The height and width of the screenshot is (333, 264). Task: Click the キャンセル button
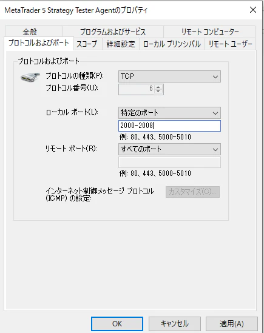pos(175,324)
